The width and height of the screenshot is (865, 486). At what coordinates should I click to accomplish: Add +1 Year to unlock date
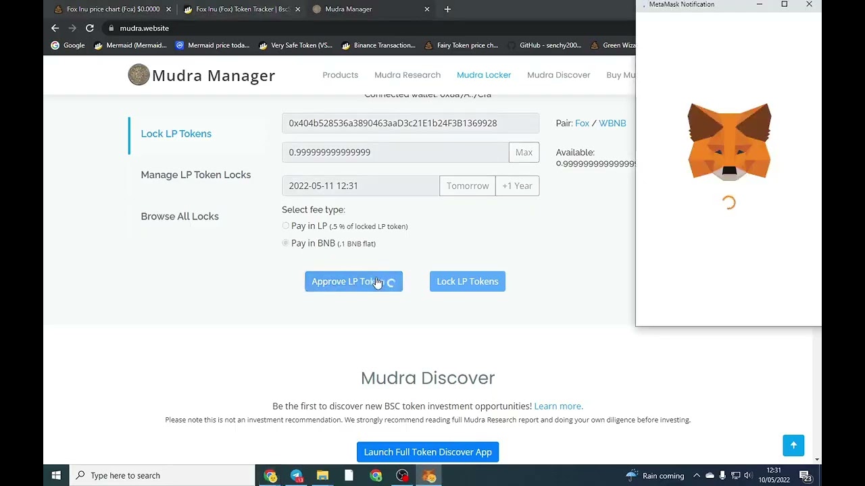517,186
